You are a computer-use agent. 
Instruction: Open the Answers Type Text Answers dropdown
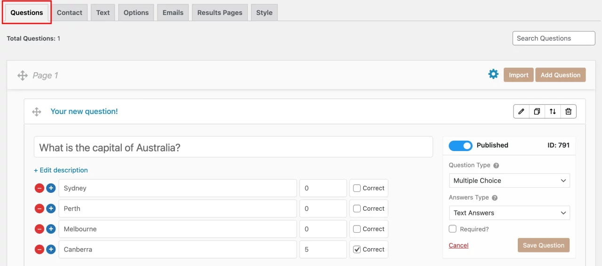509,213
